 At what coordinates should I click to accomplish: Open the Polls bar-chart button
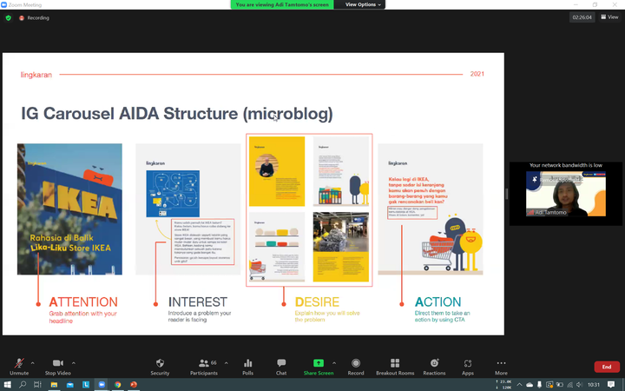coord(248,367)
